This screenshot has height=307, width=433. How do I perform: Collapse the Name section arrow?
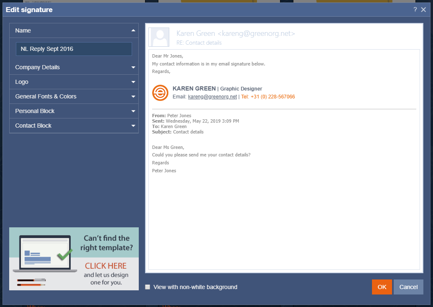point(133,30)
